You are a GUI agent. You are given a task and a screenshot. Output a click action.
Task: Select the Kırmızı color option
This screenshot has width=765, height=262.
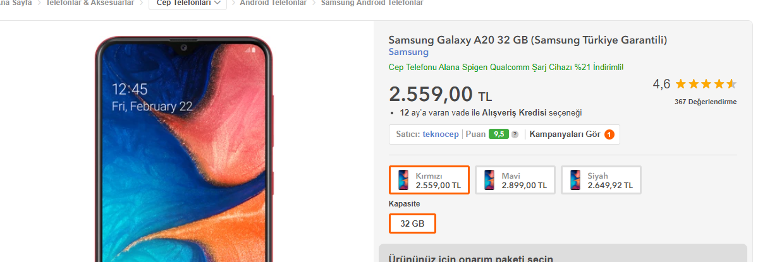pos(429,180)
